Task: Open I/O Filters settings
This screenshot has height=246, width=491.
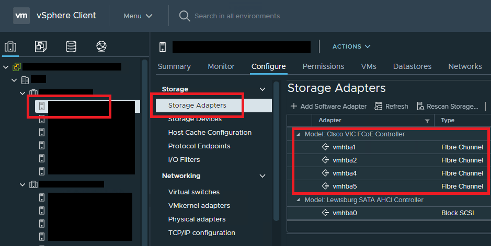Action: 184,160
